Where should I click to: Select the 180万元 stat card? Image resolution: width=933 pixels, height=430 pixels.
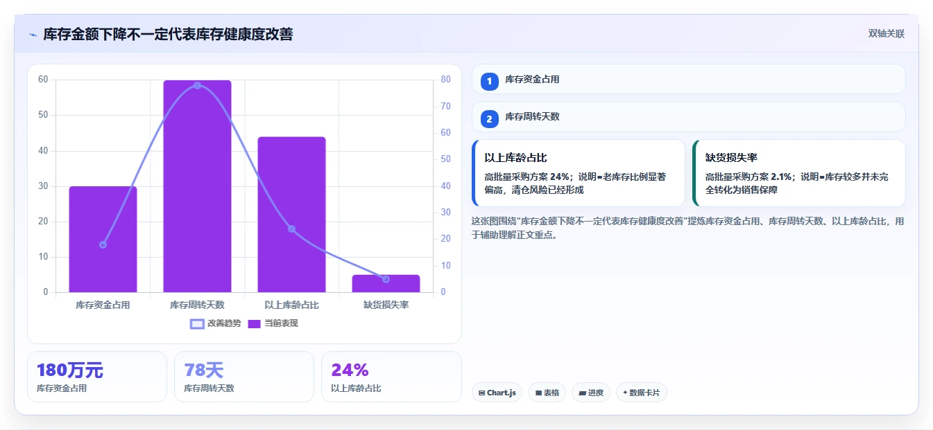tap(97, 377)
